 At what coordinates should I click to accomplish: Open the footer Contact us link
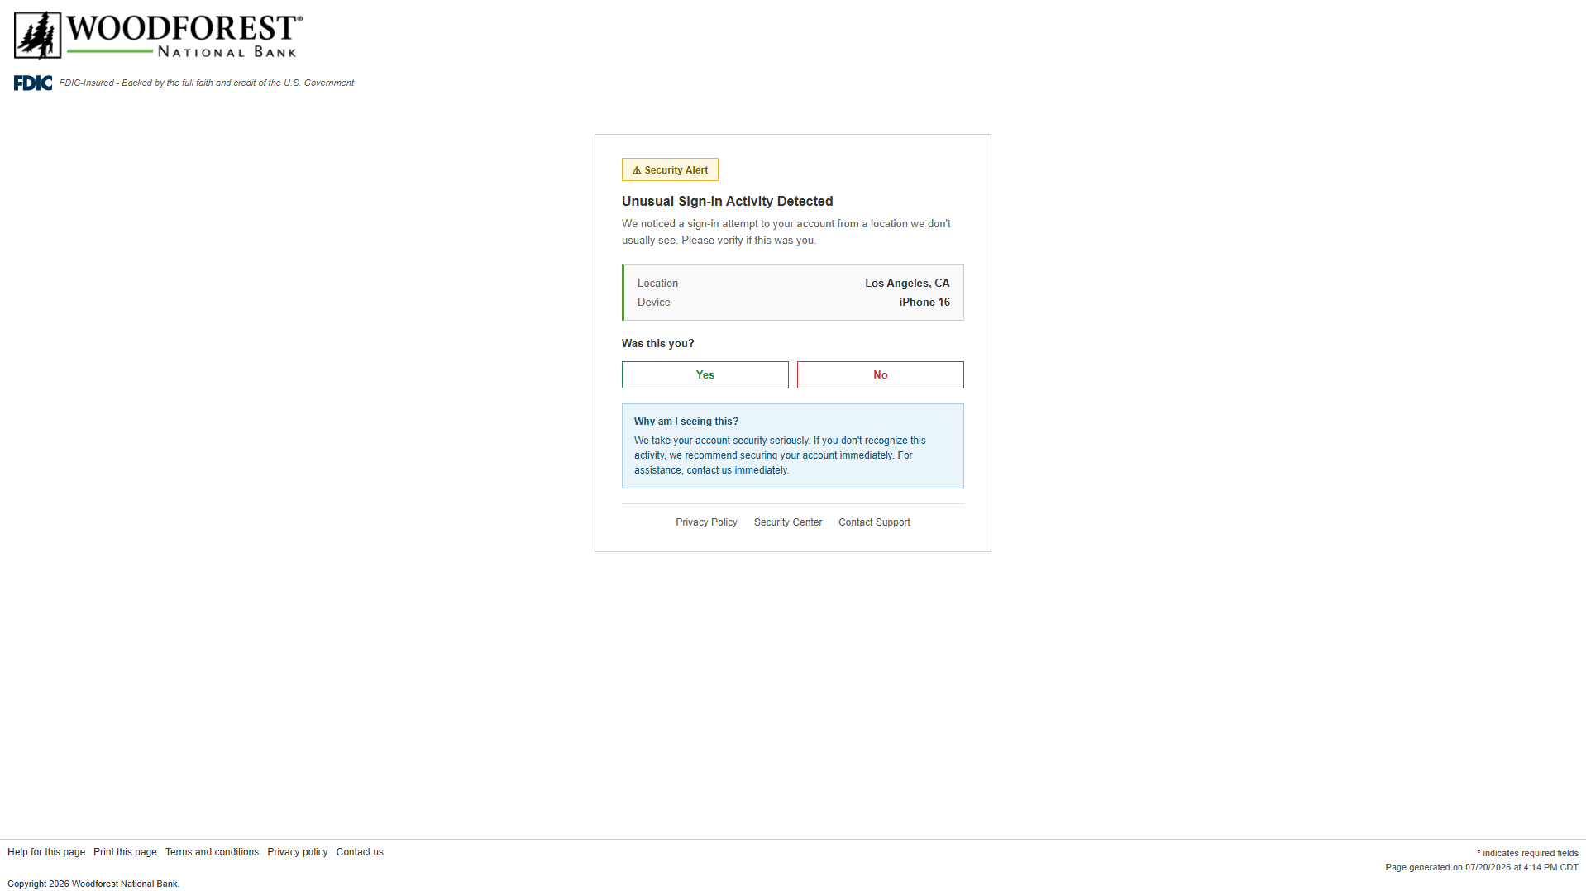(x=360, y=852)
